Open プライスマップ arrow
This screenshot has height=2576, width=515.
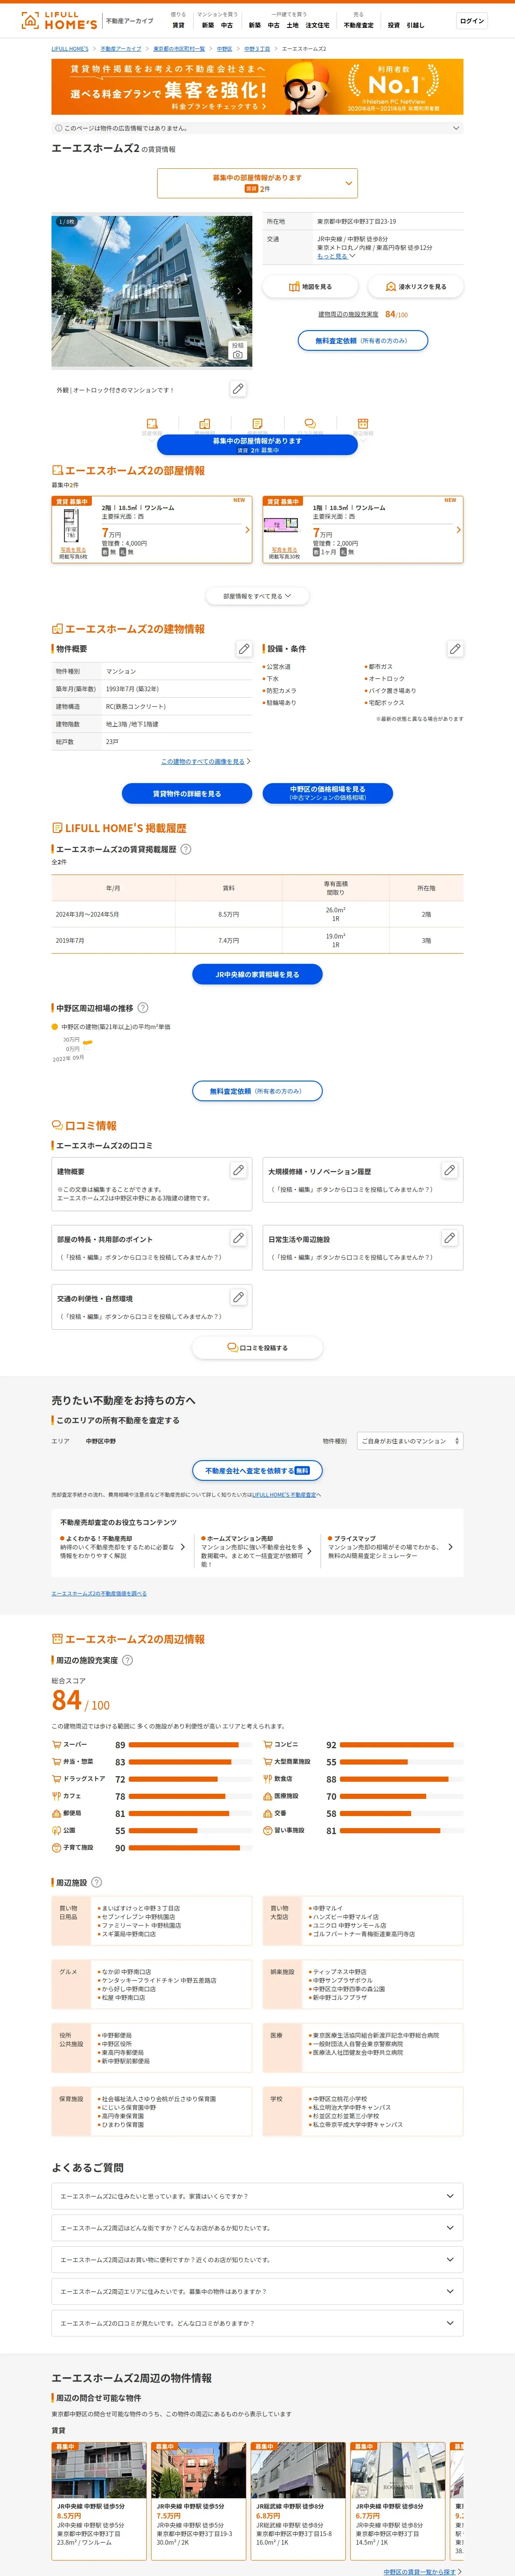pyautogui.click(x=450, y=1547)
